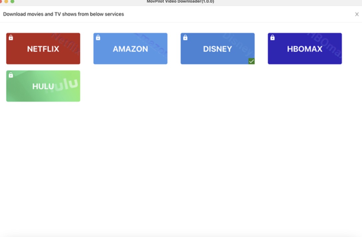The width and height of the screenshot is (362, 237).
Task: Minimize the window with the yellow button
Action: click(6, 1)
